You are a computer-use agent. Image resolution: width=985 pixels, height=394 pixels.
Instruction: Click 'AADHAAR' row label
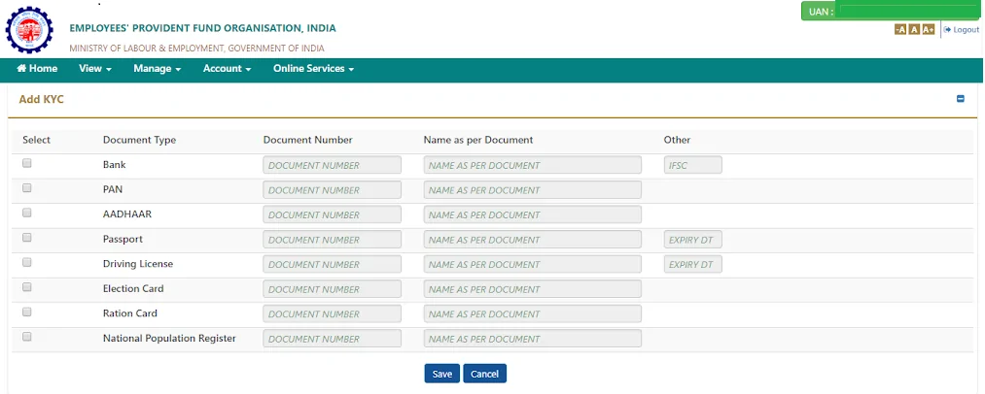coord(127,213)
